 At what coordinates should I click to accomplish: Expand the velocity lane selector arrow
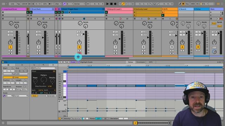click(x=62, y=118)
